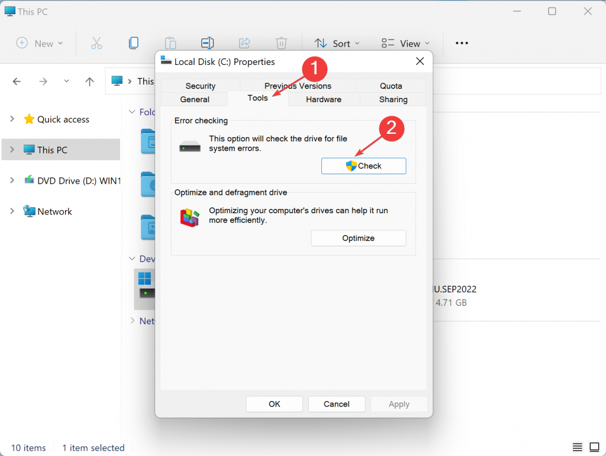Minimize the This PC window
Viewport: 606px width, 456px height.
517,11
